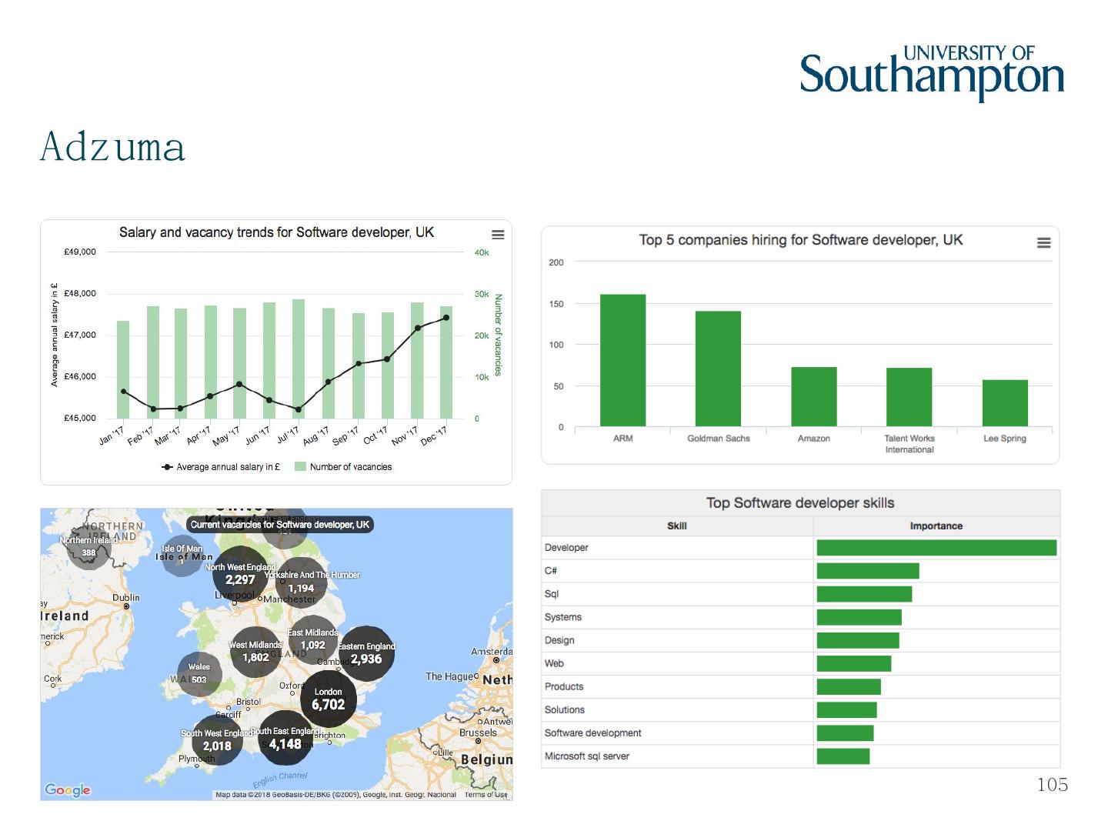Screen dimensions: 1108x831
Task: Select the South East England 4,148 bubble
Action: coord(285,739)
